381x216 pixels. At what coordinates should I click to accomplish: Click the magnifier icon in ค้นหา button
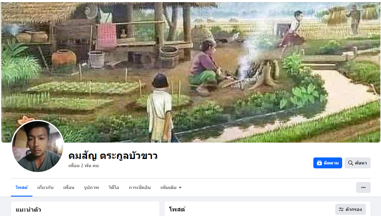click(x=350, y=163)
